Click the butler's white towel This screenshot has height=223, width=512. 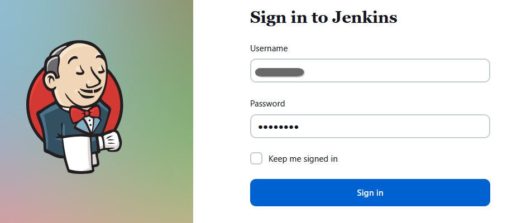[80, 153]
